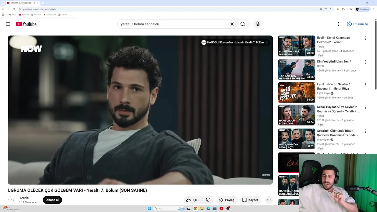Dislike the video with thumbs down

pos(208,200)
